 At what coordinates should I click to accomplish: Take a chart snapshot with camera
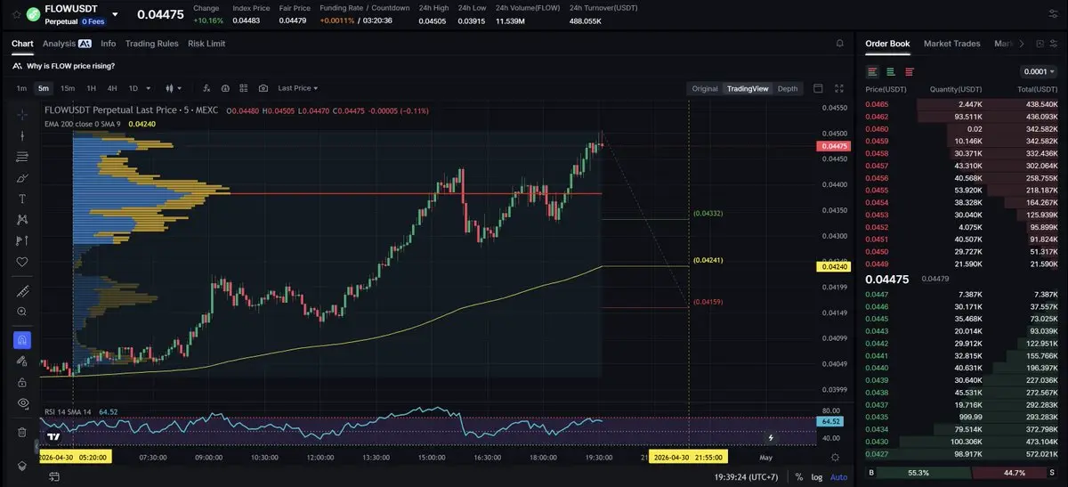pyautogui.click(x=263, y=88)
